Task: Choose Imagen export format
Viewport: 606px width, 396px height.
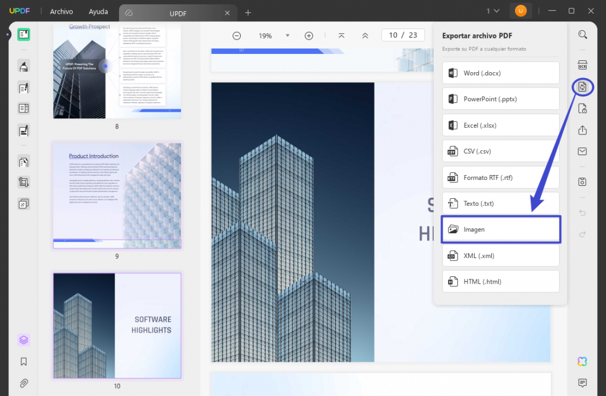Action: (500, 229)
